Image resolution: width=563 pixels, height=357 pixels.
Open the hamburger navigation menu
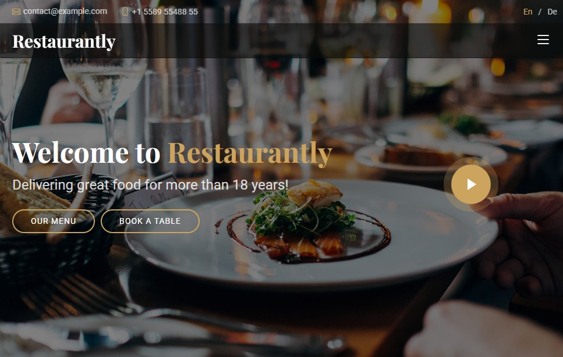click(543, 40)
